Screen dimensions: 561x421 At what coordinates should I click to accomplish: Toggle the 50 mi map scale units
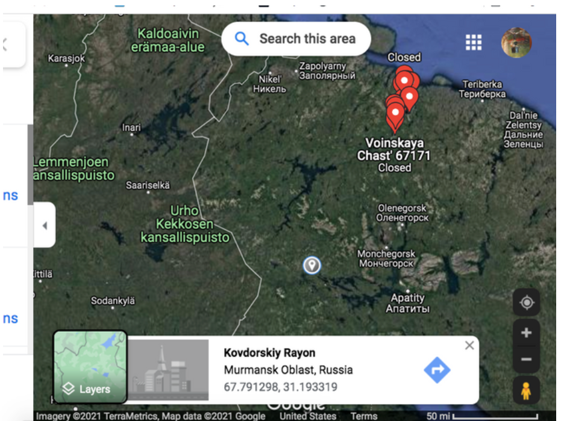point(482,416)
